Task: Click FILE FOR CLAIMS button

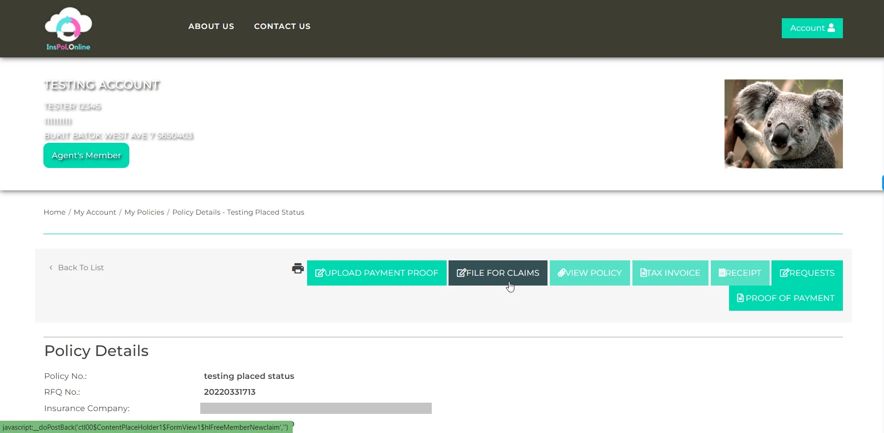Action: coord(498,273)
